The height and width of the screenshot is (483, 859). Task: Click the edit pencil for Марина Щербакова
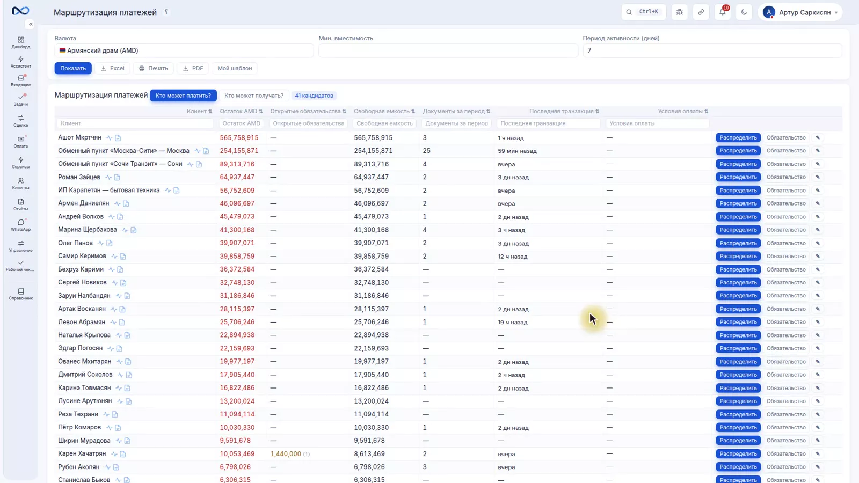pos(818,230)
